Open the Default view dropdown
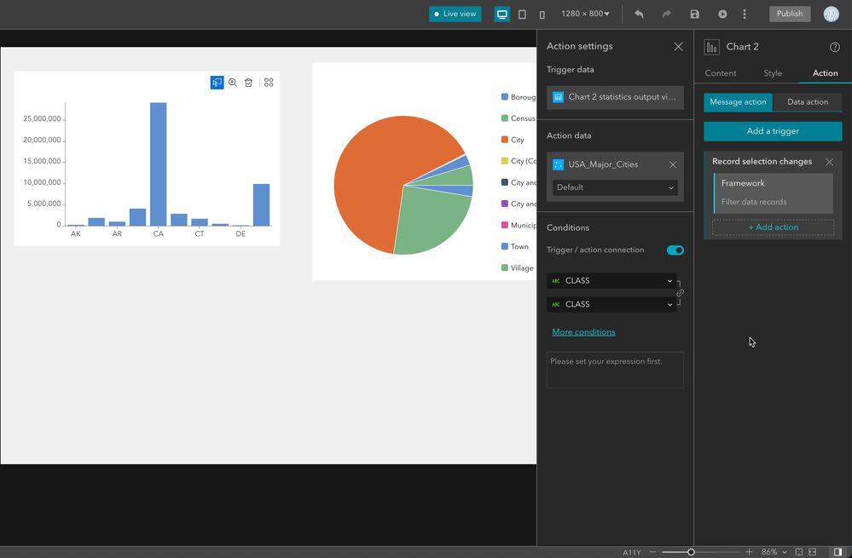The image size is (852, 558). [615, 187]
